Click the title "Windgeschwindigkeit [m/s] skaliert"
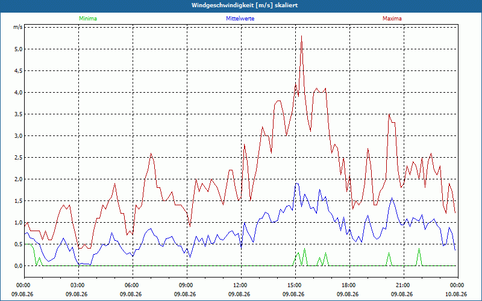Image resolution: width=482 pixels, height=301 pixels. [245, 5]
